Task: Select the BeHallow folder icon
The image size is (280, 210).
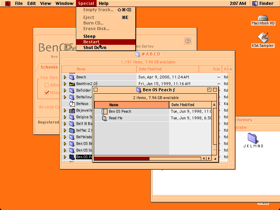Action: [72, 97]
